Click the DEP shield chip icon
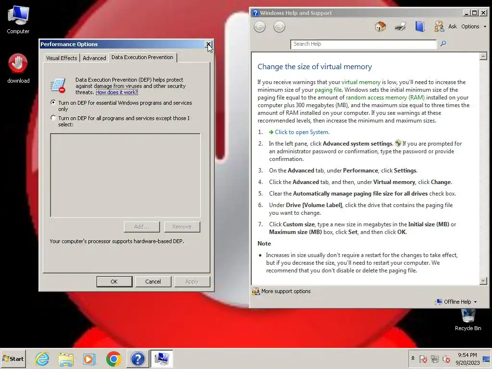This screenshot has width=492, height=369. 58,86
